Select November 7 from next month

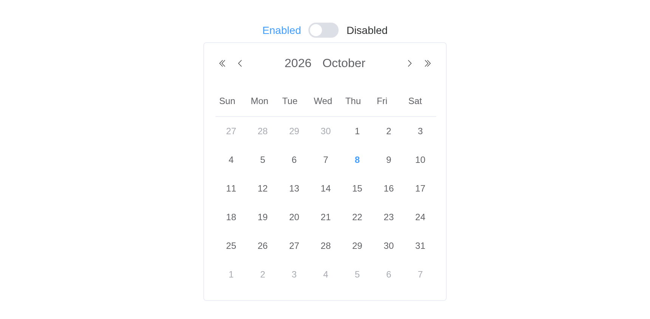click(420, 275)
